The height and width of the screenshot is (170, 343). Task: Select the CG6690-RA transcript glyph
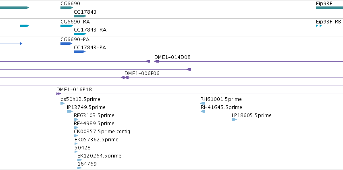coord(67,26)
